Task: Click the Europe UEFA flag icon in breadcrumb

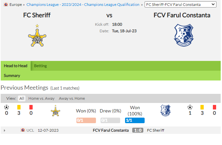Action: coord(6,5)
